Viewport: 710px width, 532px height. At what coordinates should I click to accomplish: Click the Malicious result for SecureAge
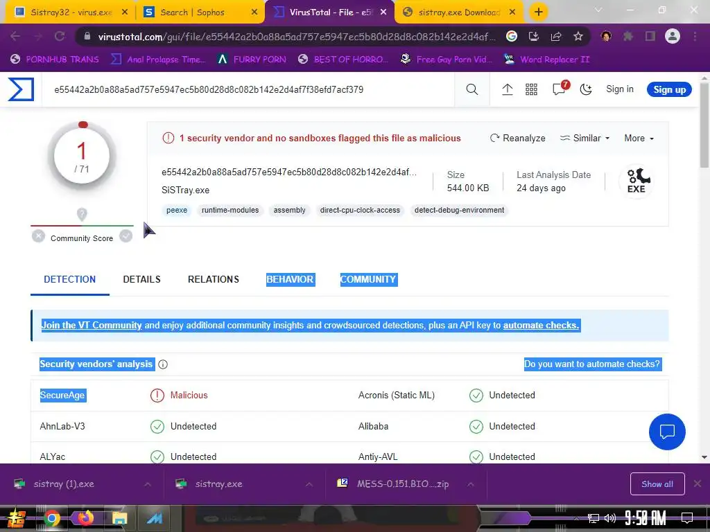pyautogui.click(x=189, y=395)
